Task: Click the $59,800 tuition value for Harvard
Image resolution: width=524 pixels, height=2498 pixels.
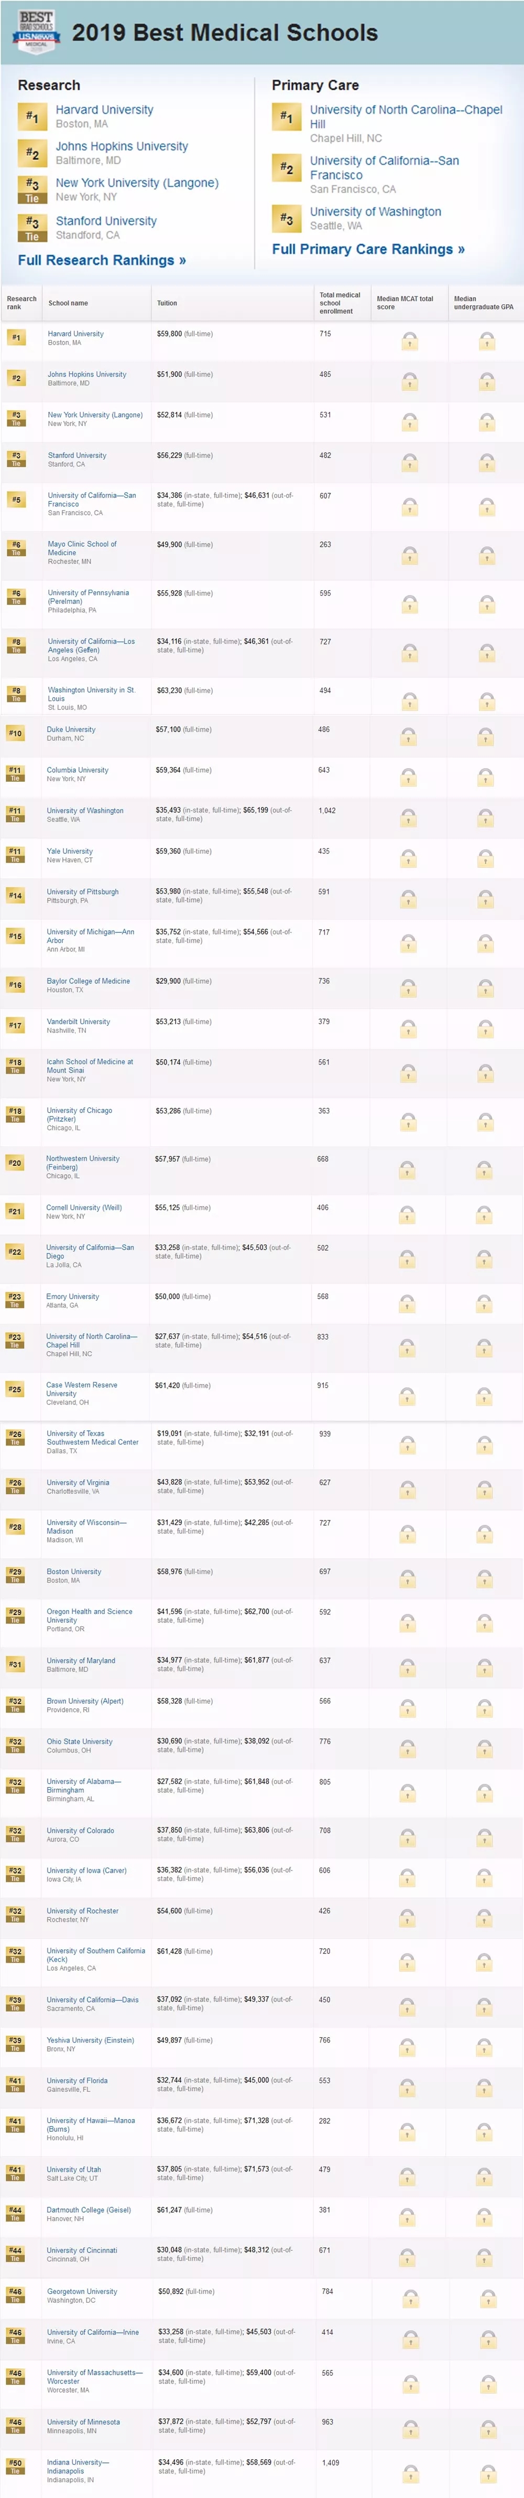Action: (169, 334)
